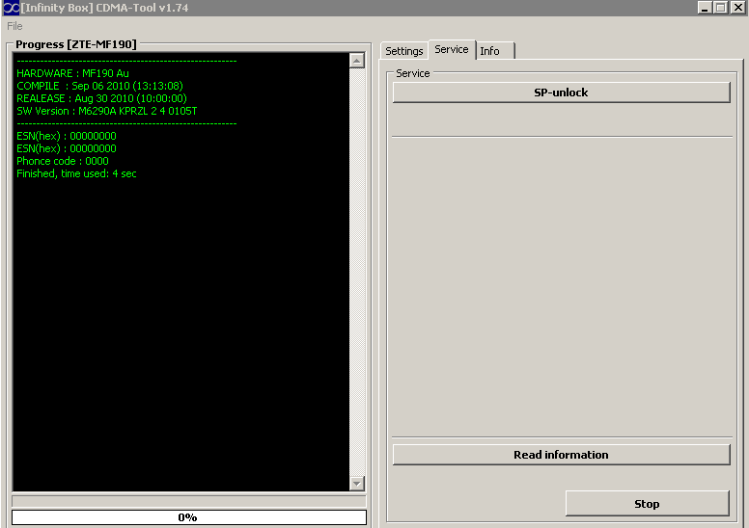Click the Read information button
Viewport: 749px width, 528px height.
tap(561, 455)
